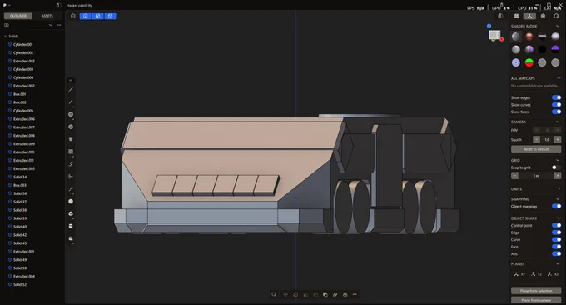Toggle face selection mode blue button
The height and width of the screenshot is (305, 566).
(x=98, y=16)
